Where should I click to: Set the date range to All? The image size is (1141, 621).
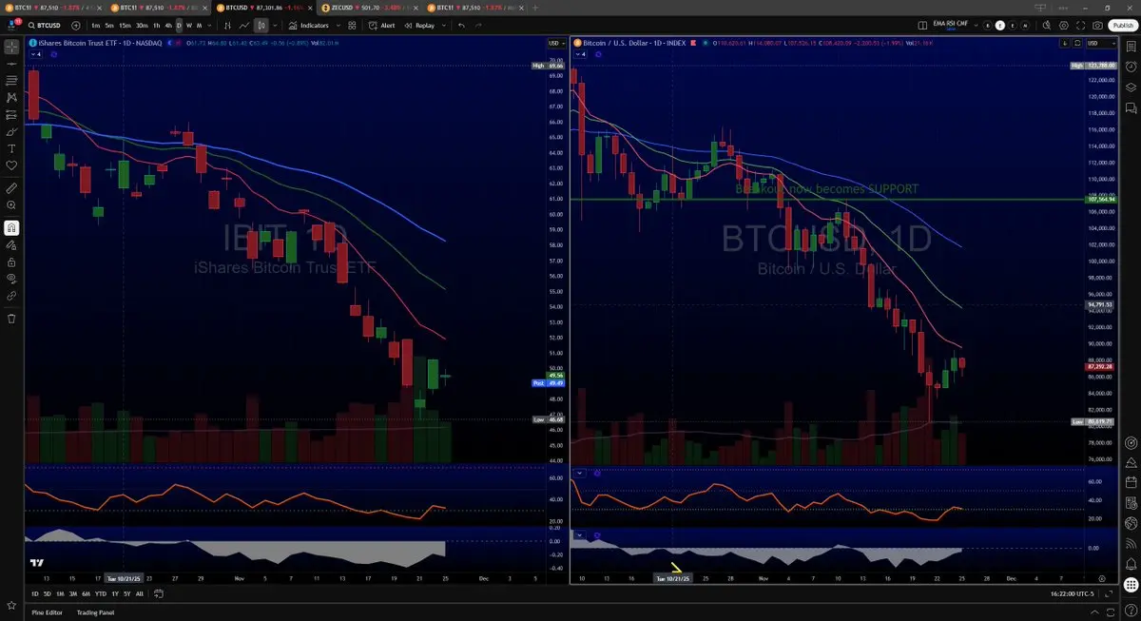[x=140, y=593]
